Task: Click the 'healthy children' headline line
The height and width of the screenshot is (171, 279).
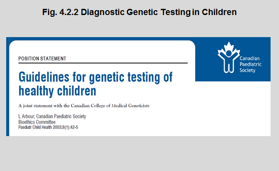Action: pyautogui.click(x=57, y=91)
